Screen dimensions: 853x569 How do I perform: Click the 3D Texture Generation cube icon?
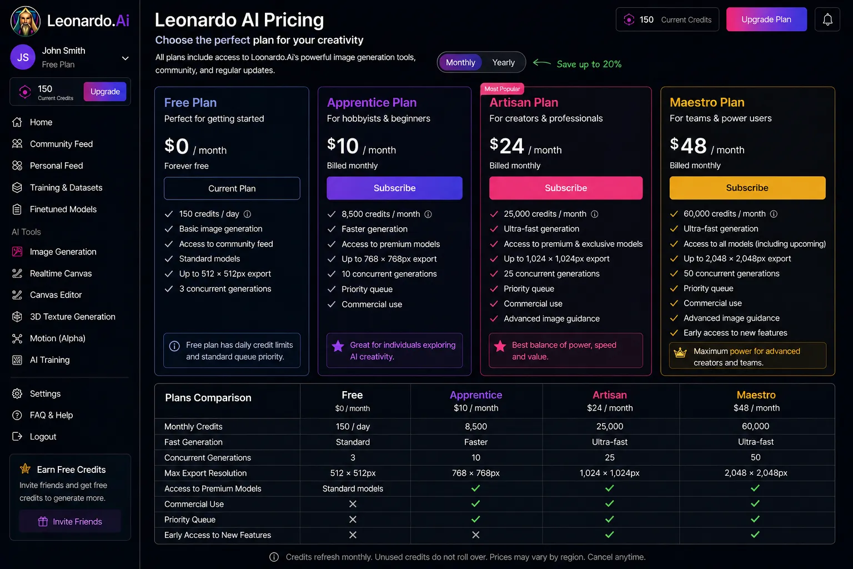click(x=17, y=317)
